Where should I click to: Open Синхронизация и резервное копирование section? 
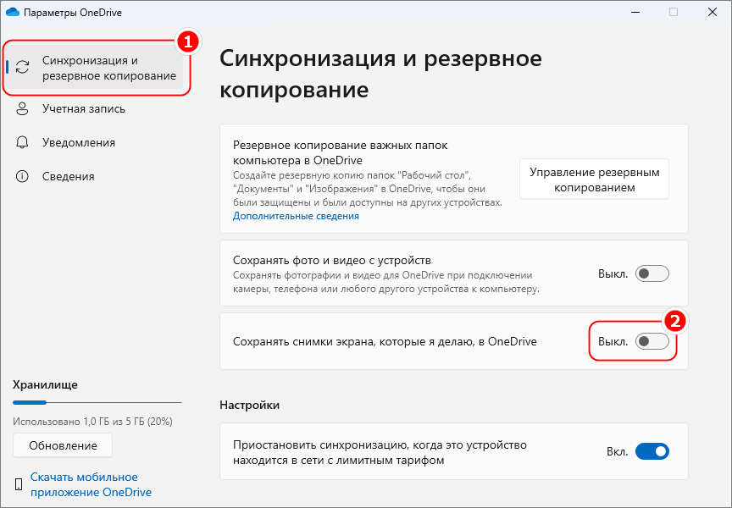coord(93,68)
